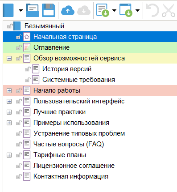The height and width of the screenshot is (192, 177).
Task: Select the Пользовательский интерфейс topic
Action: 79,101
